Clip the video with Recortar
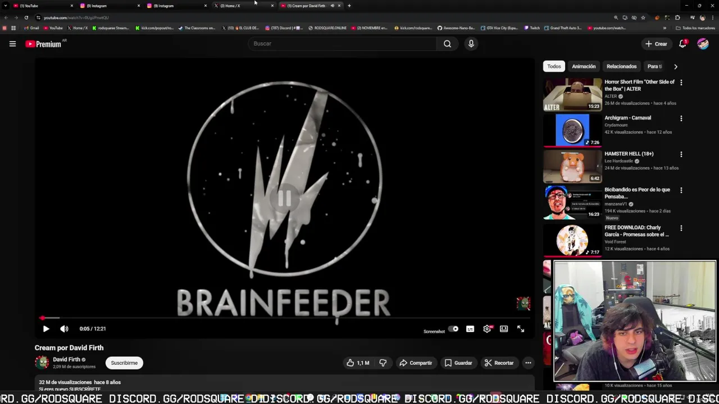The image size is (719, 404). click(499, 363)
